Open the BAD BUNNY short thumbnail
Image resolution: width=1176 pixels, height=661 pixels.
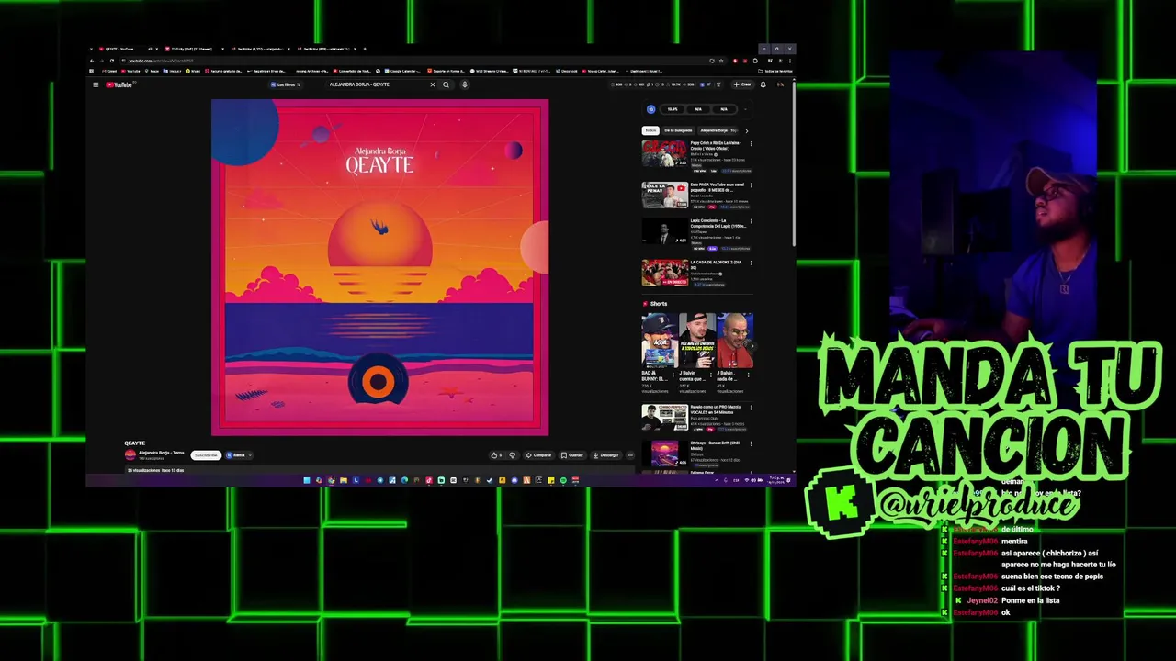click(659, 341)
